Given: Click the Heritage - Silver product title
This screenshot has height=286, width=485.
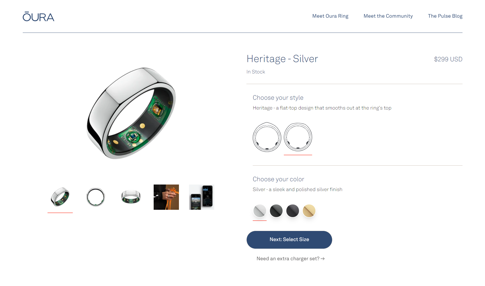Looking at the screenshot, I should [282, 59].
